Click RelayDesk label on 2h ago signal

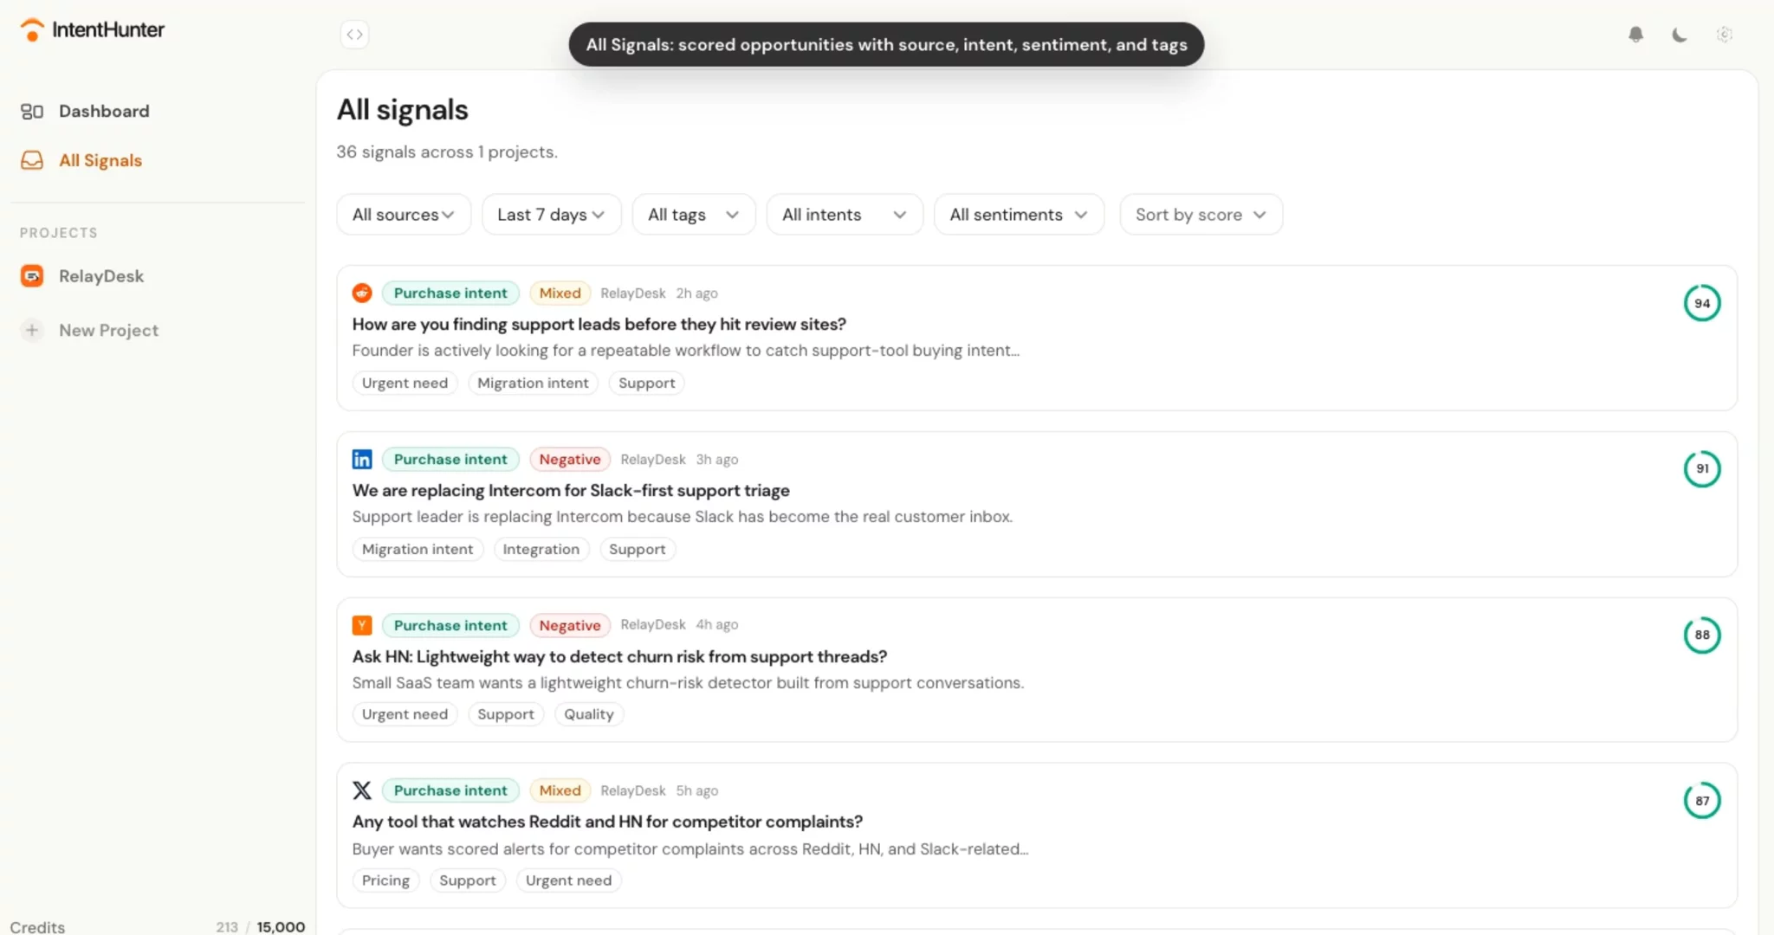pos(633,293)
